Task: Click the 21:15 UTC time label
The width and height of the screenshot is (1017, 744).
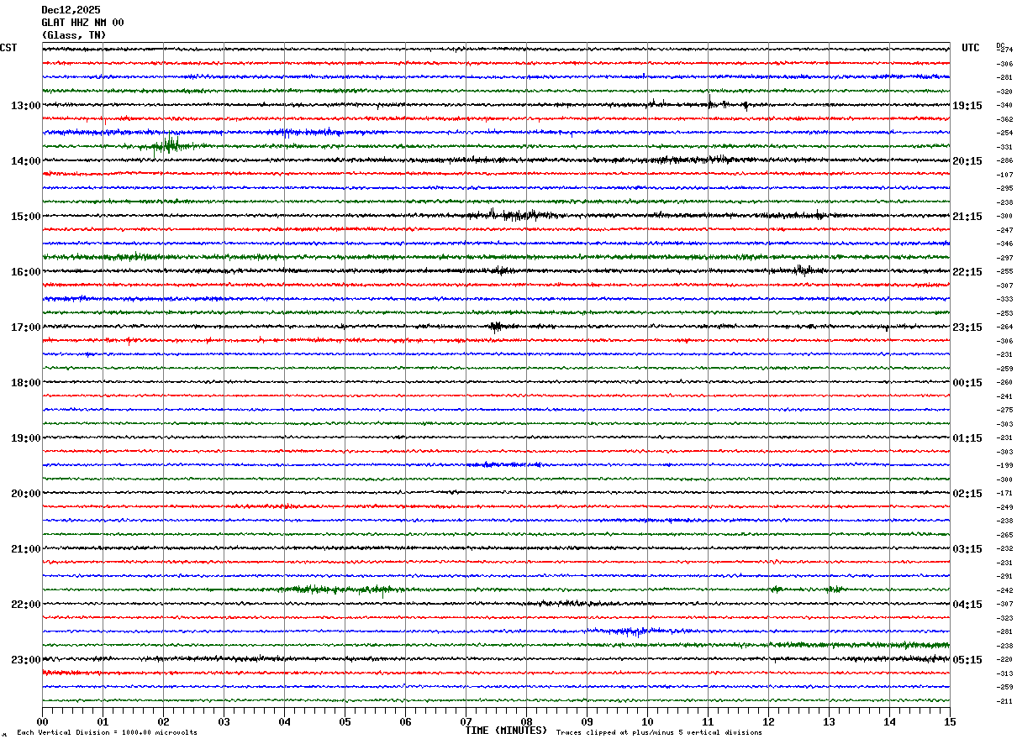Action: pyautogui.click(x=967, y=217)
